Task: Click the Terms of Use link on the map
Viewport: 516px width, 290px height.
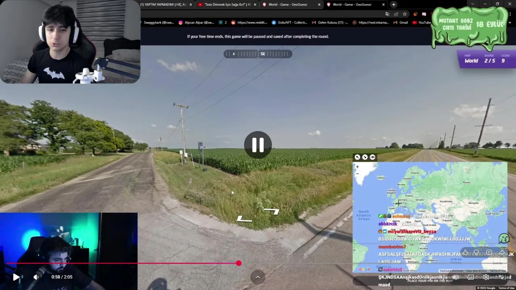Action: pos(497,271)
